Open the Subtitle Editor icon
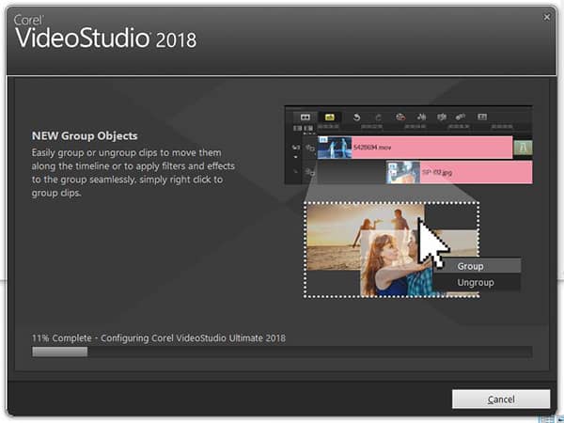564x423 pixels. click(x=482, y=117)
